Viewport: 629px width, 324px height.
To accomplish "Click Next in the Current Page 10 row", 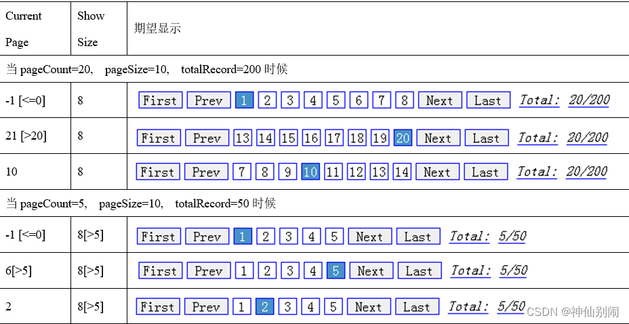I will 438,171.
